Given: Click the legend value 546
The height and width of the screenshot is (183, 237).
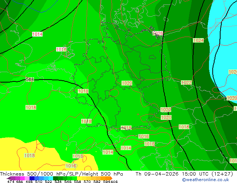Looking at the screenshot, I should tap(68, 182).
